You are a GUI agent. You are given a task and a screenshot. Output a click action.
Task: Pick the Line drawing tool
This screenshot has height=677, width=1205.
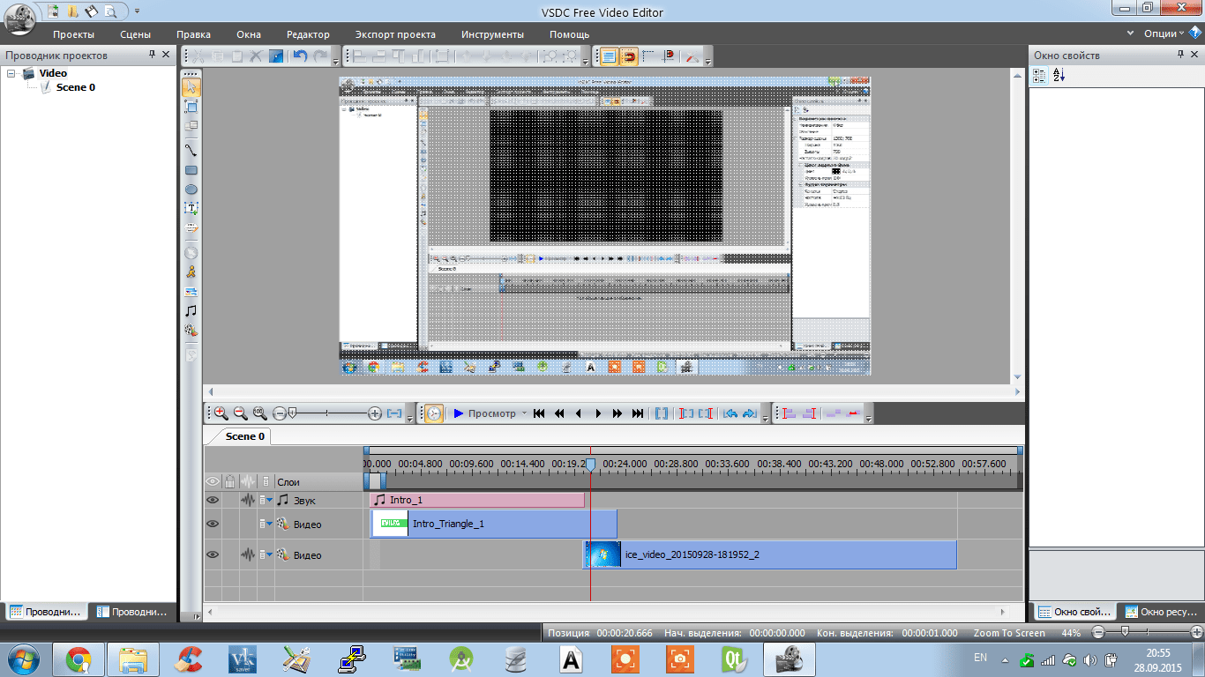[x=191, y=150]
